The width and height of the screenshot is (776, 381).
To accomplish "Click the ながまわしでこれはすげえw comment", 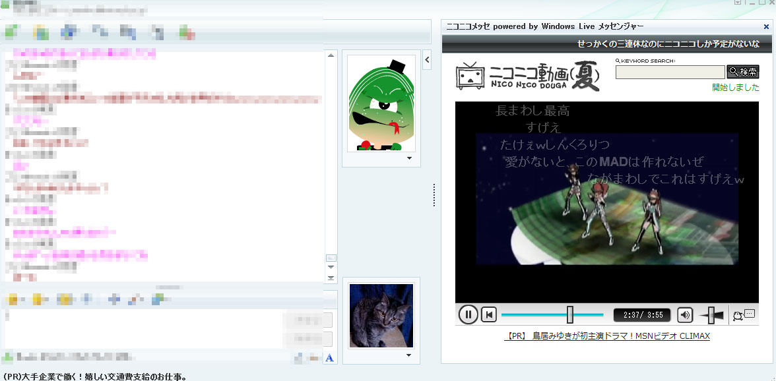I will 666,178.
